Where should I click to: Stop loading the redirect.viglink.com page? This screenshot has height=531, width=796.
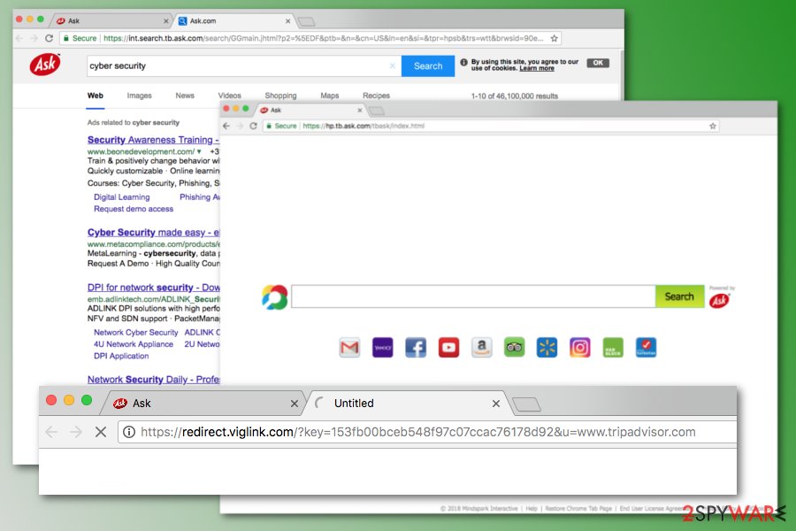point(100,432)
